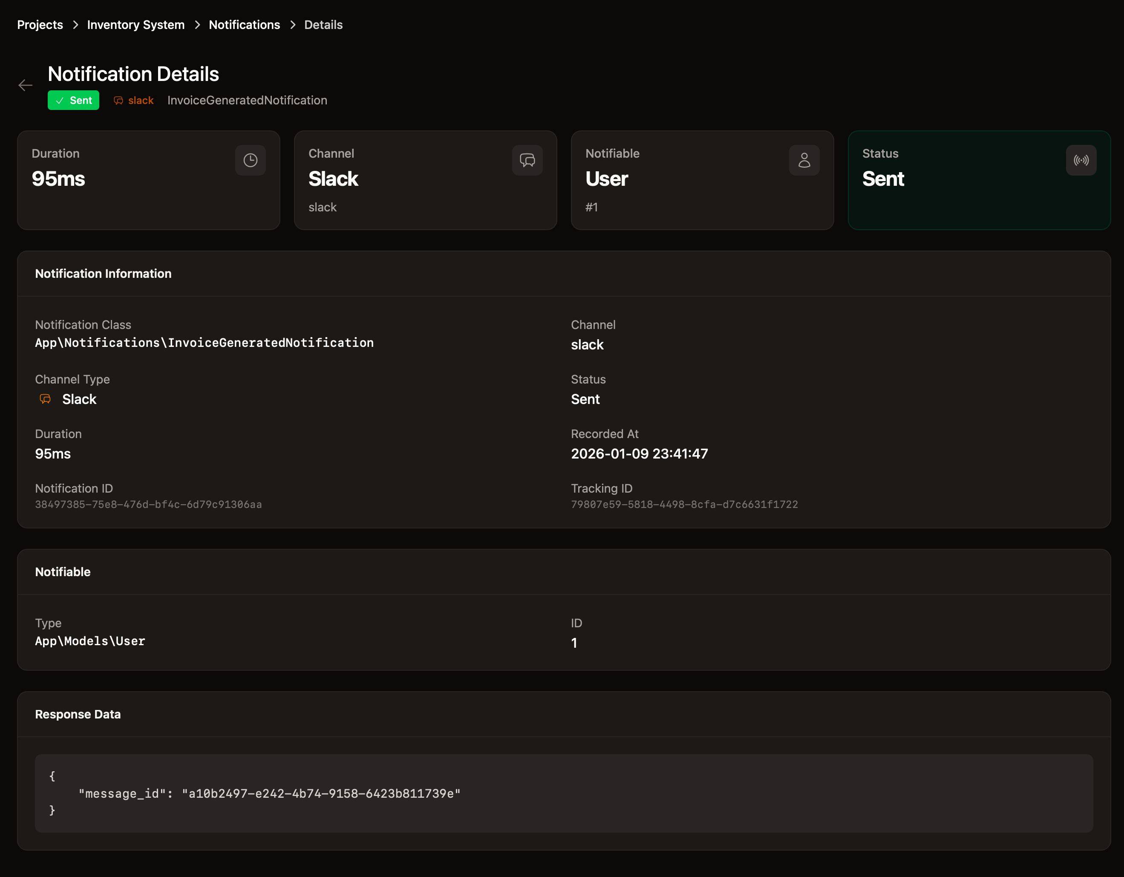This screenshot has width=1124, height=877.
Task: Collapse the Response Data section
Action: point(78,714)
